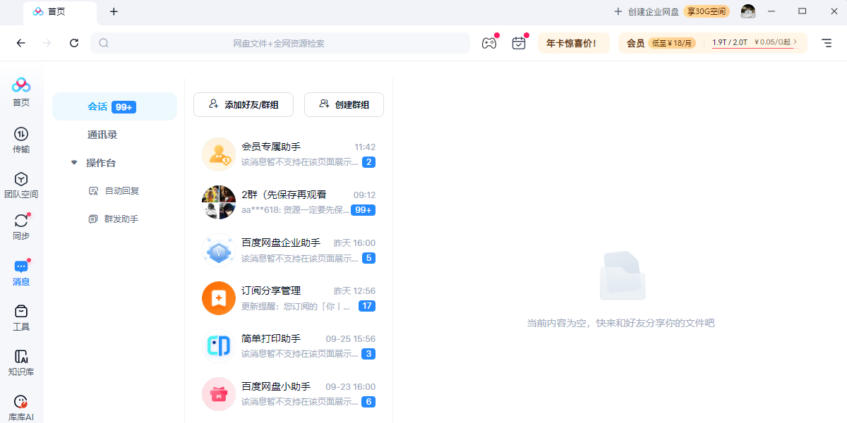Expand the 会员 pricing chevron
The width and height of the screenshot is (847, 423).
point(795,42)
